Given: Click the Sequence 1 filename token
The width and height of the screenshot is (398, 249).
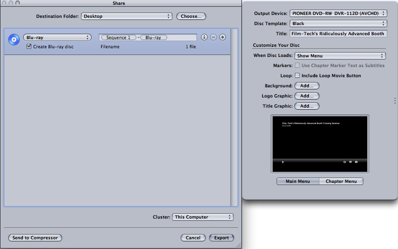Looking at the screenshot, I should click(x=119, y=37).
